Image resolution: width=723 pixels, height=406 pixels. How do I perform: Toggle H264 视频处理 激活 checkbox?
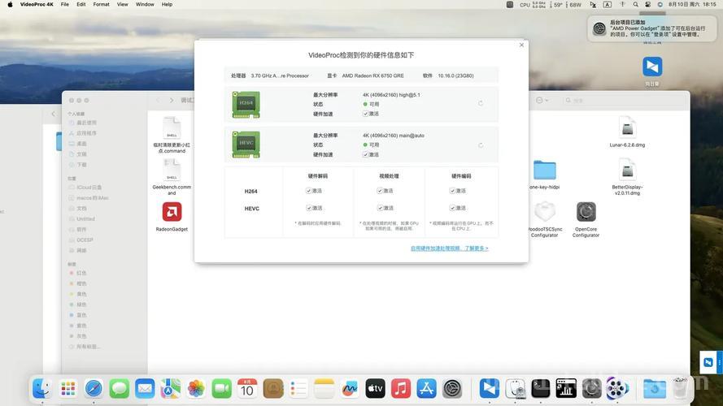380,191
